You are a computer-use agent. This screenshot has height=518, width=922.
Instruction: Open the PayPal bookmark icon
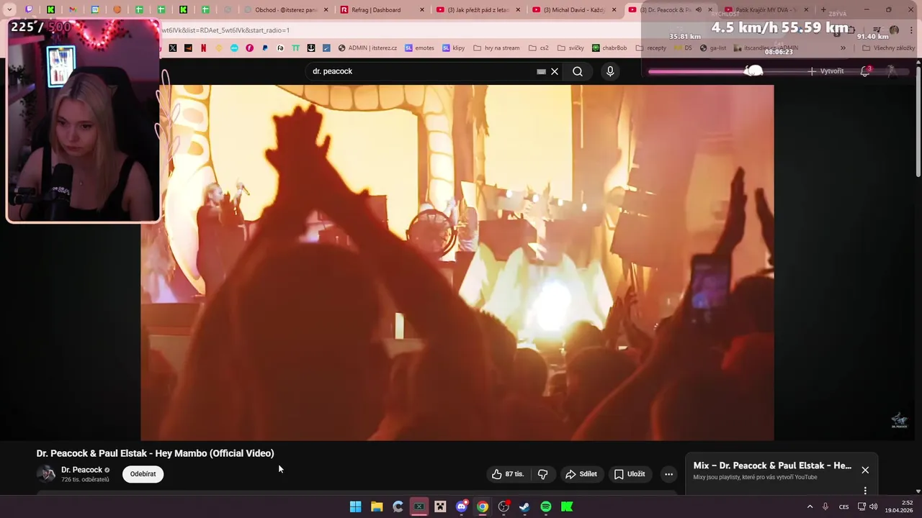pyautogui.click(x=265, y=48)
